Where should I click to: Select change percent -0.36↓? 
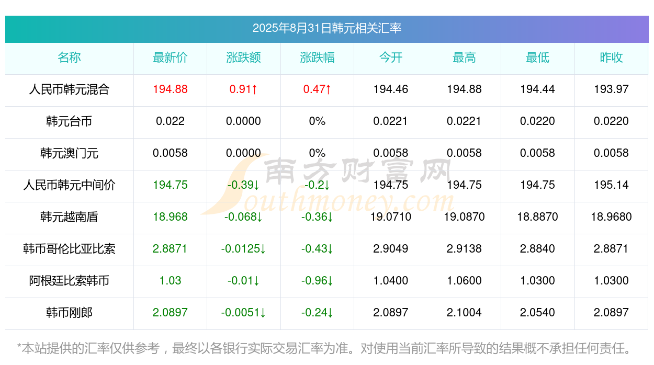click(317, 217)
